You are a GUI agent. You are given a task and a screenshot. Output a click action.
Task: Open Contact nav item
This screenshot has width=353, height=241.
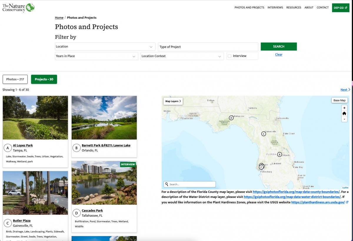[x=322, y=8]
